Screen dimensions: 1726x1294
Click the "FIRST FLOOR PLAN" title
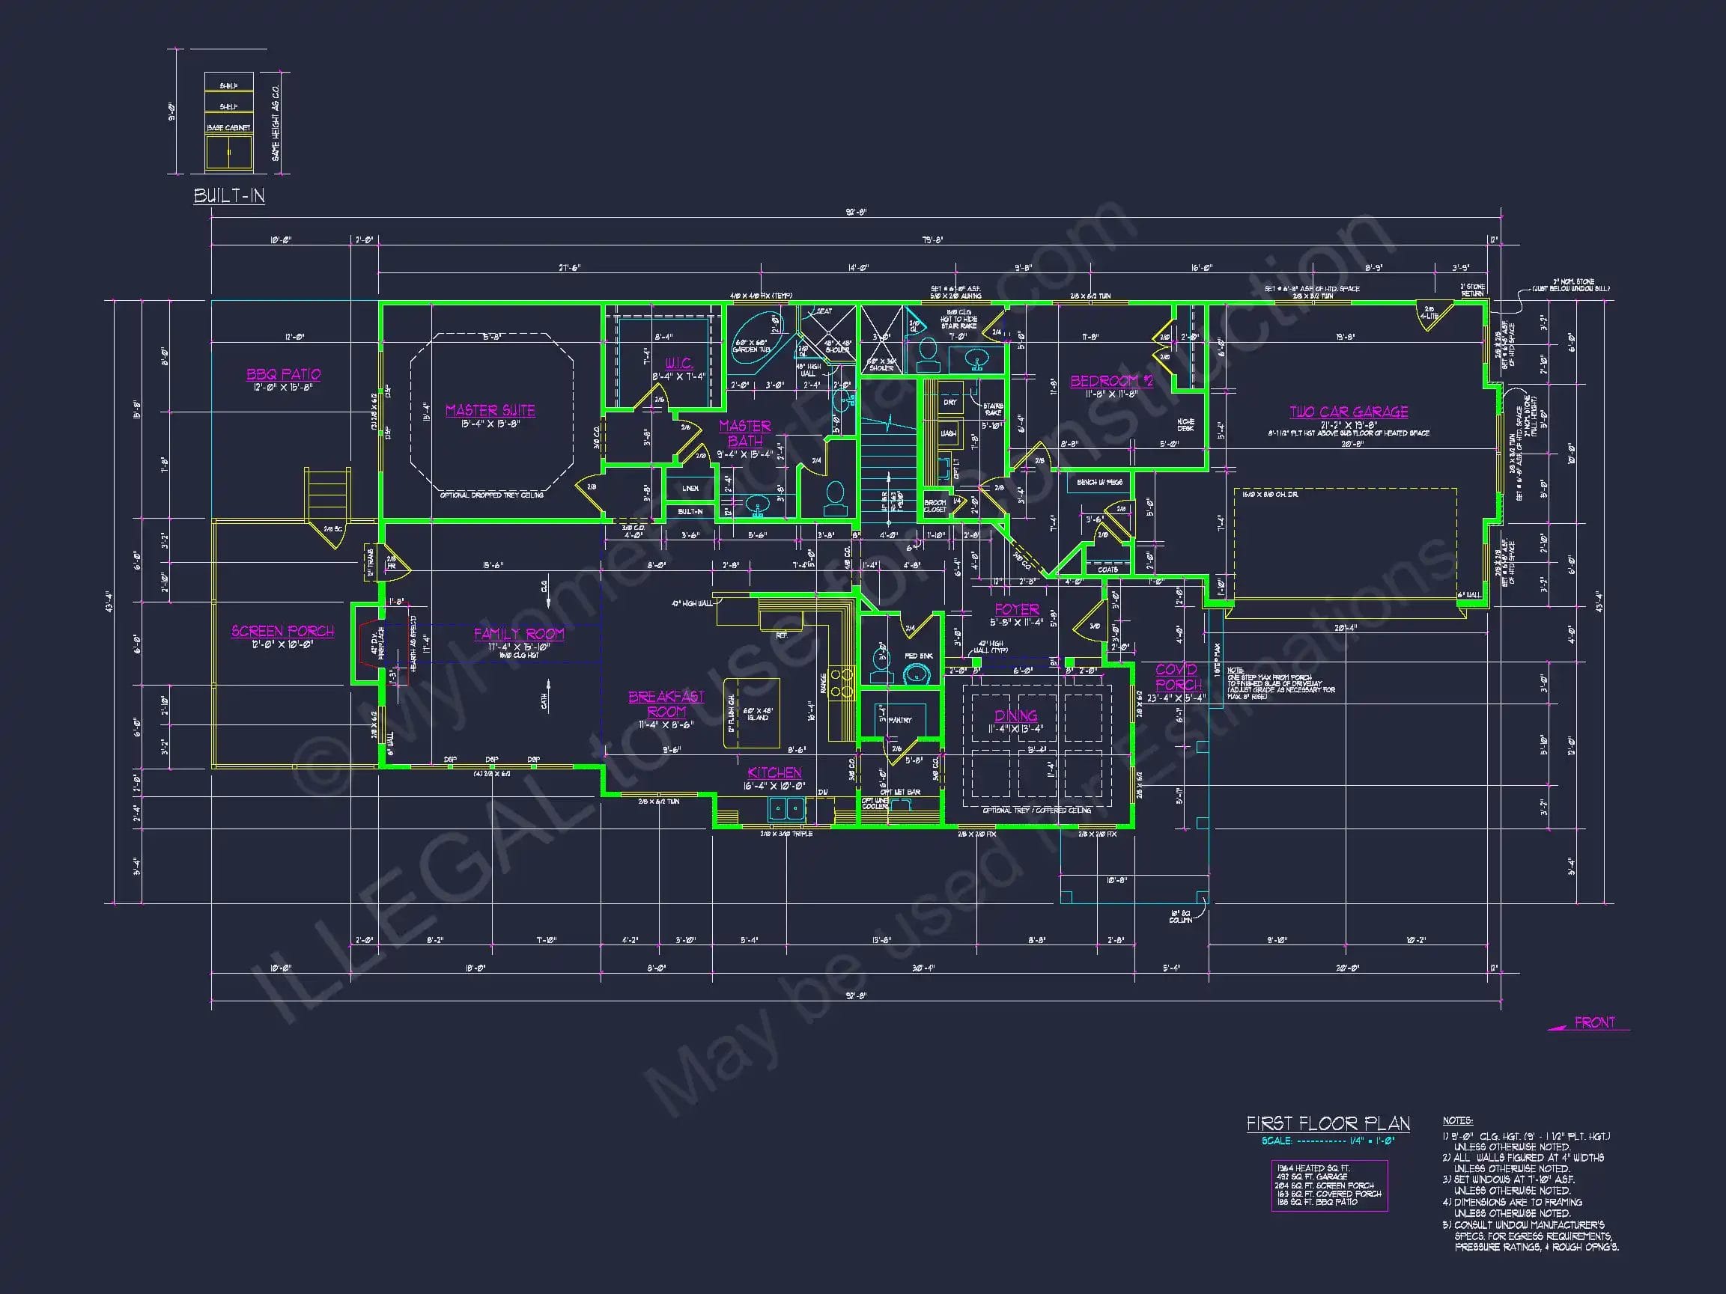(x=1328, y=1123)
